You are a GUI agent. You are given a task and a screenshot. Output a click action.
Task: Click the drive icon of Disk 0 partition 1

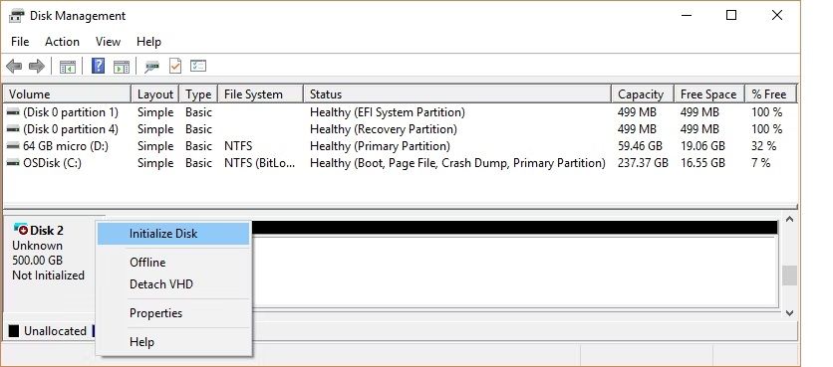coord(13,112)
